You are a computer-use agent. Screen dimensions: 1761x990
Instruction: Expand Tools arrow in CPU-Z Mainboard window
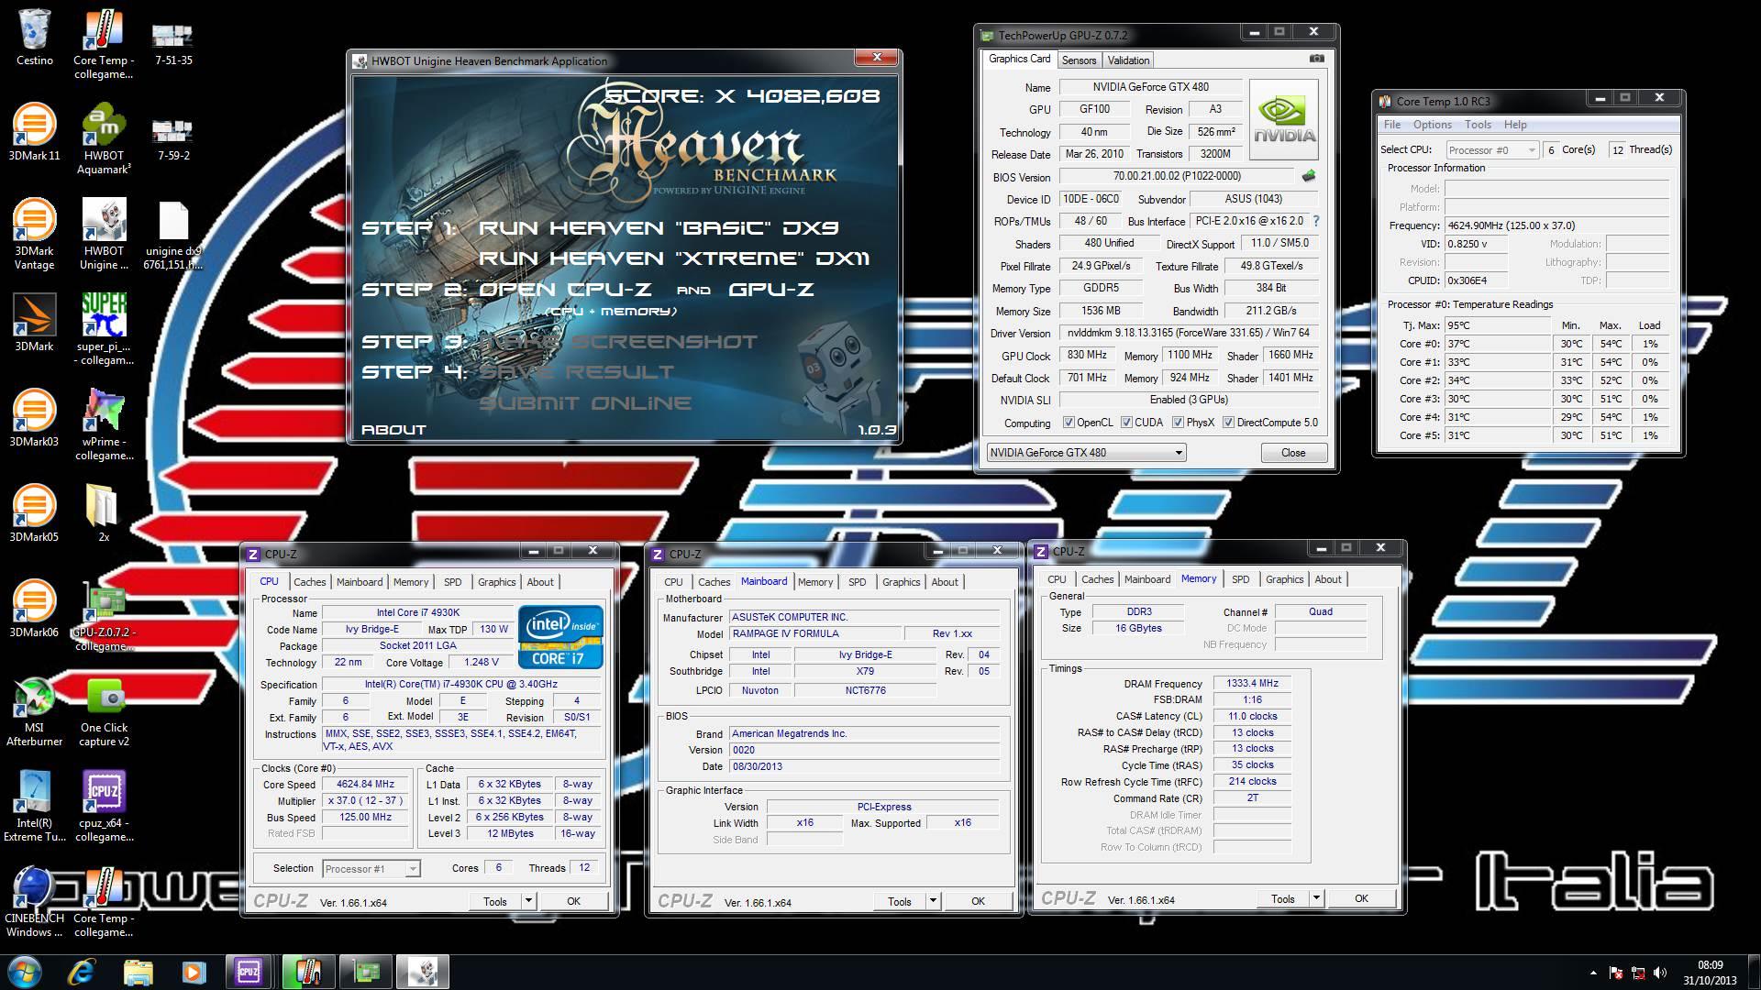[933, 901]
